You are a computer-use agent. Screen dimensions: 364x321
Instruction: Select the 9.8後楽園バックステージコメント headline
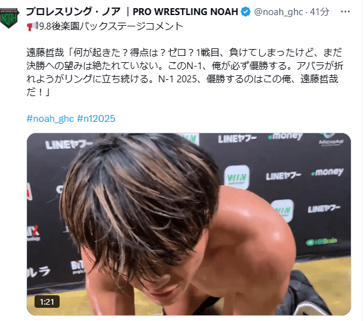(x=111, y=26)
